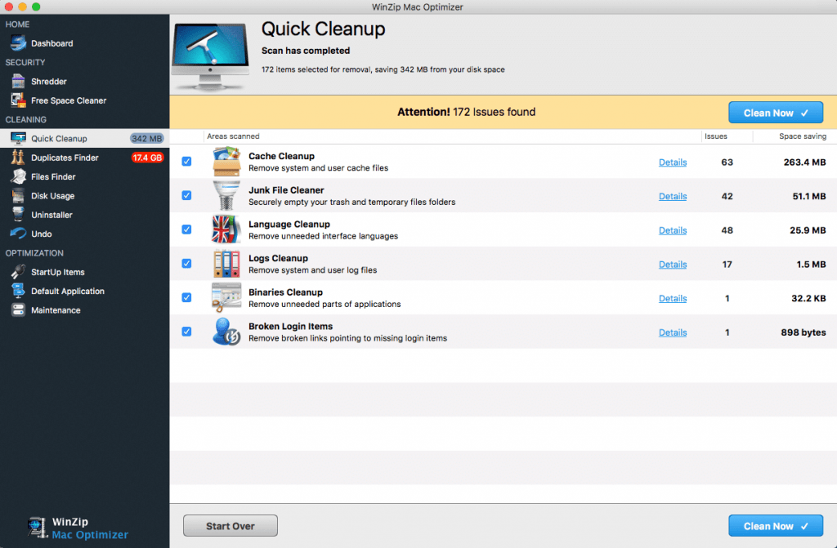Select Files Finder in sidebar
837x548 pixels.
pos(53,176)
